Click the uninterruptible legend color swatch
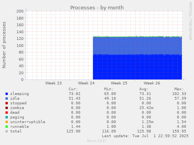 point(7,122)
